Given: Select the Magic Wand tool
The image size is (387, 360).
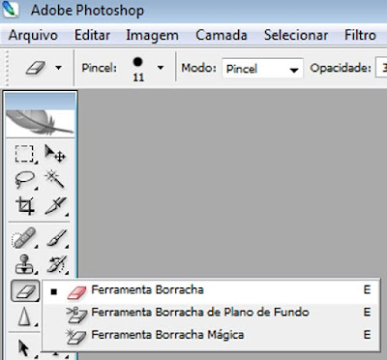Looking at the screenshot, I should (x=55, y=179).
